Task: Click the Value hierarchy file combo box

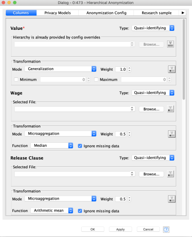Action: [75, 44]
